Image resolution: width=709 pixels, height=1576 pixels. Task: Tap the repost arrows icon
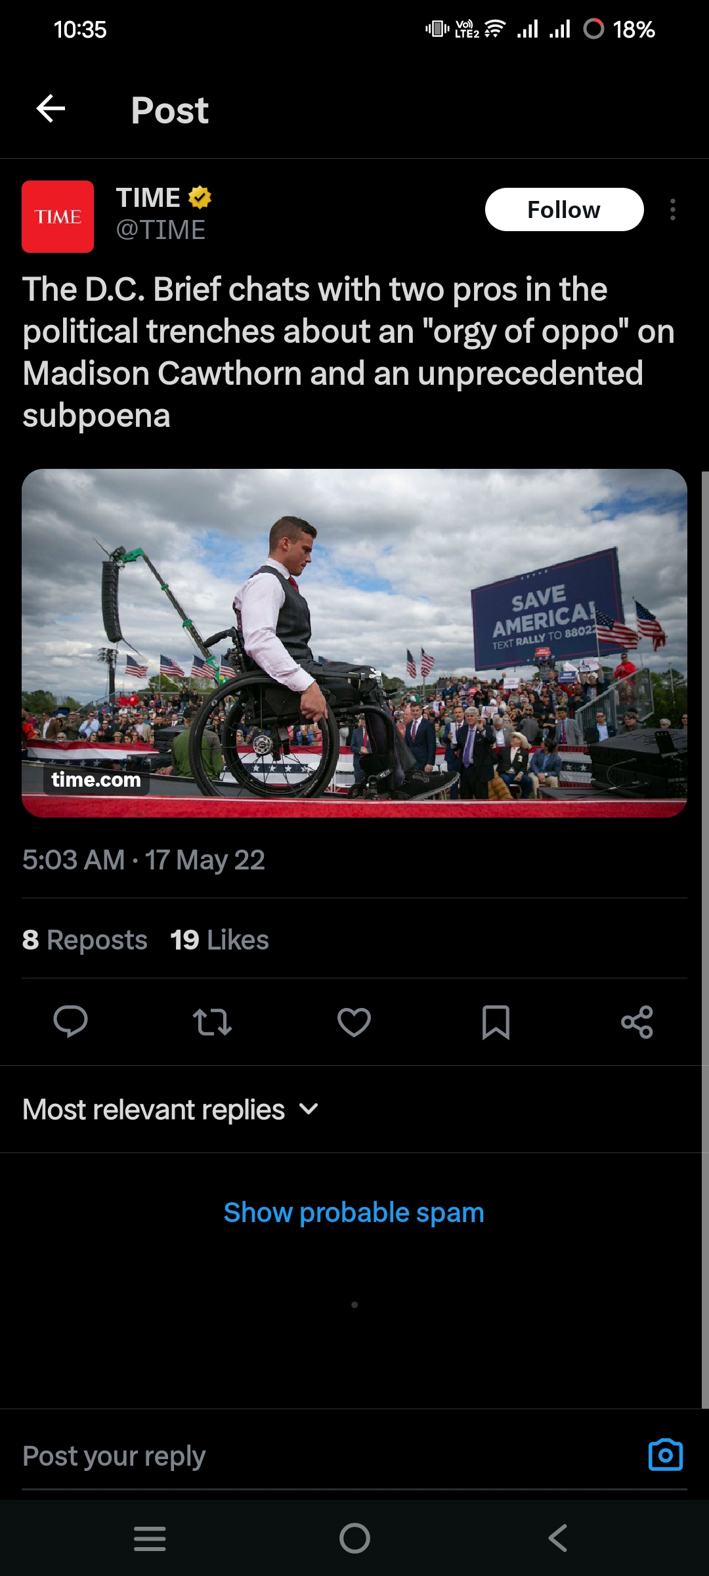tap(212, 1022)
